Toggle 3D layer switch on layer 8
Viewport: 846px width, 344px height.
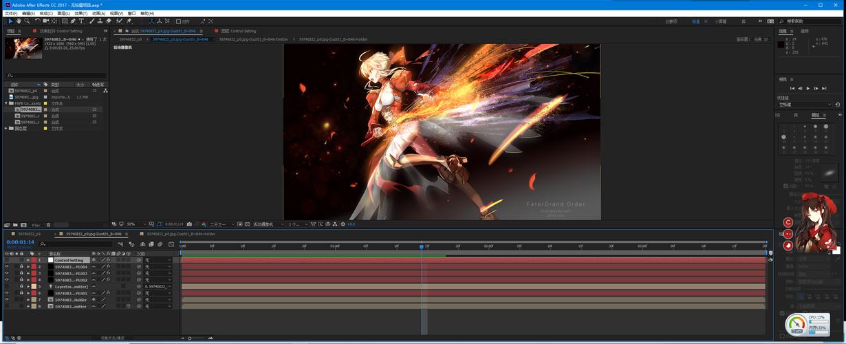(x=128, y=306)
